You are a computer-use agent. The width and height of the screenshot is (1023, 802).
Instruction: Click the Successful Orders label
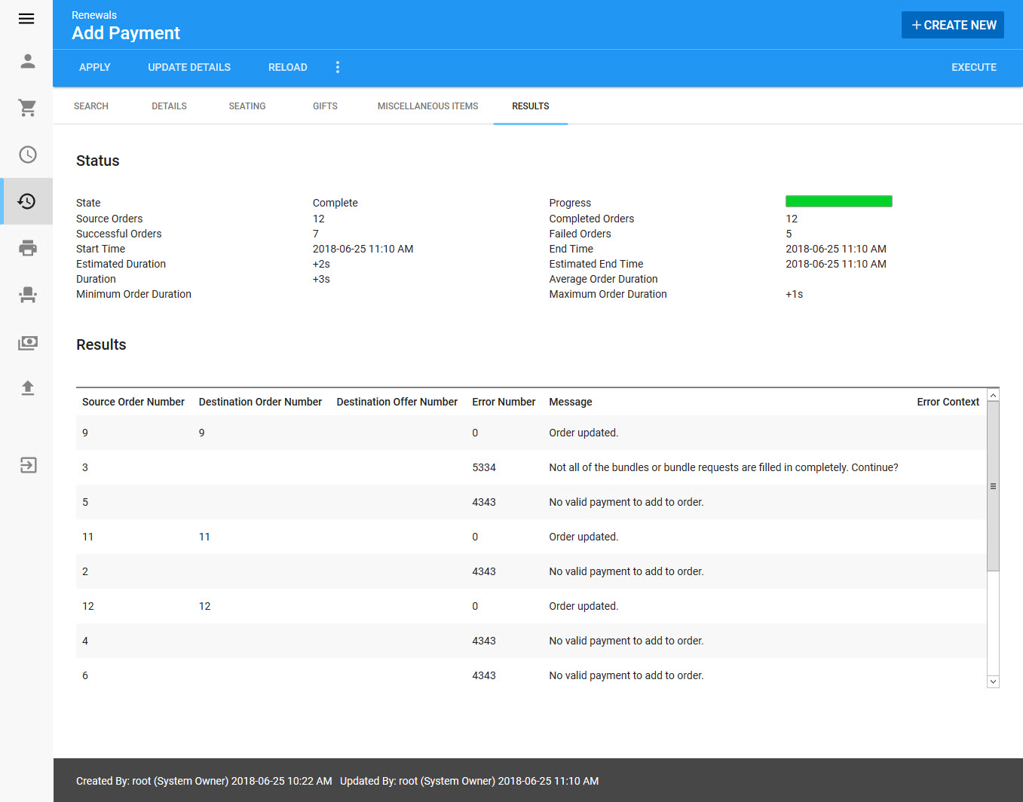[119, 234]
